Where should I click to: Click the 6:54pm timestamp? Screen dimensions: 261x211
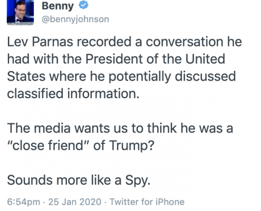click(x=24, y=202)
